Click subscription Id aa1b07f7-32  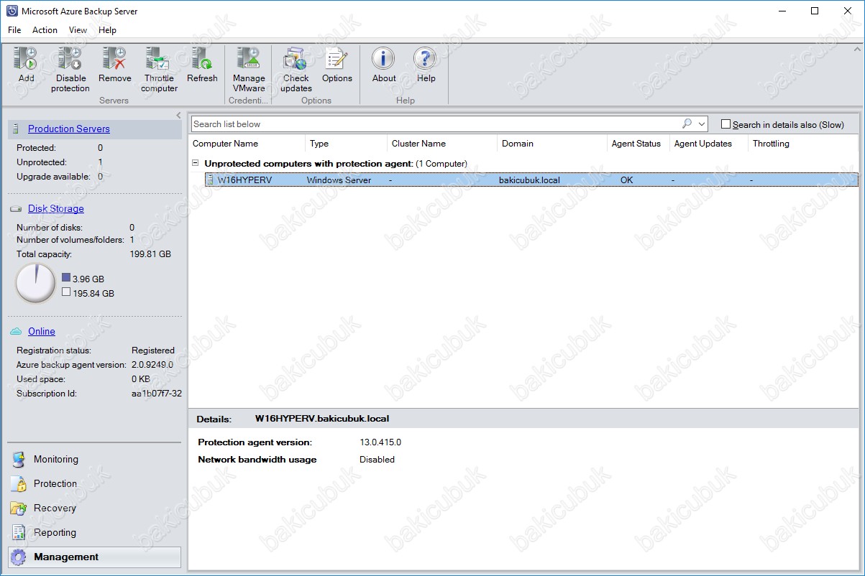(157, 394)
